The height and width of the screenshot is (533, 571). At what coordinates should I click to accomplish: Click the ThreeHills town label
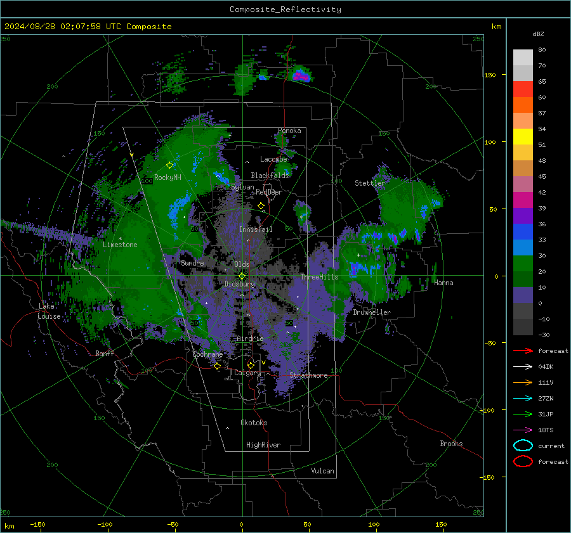(319, 277)
